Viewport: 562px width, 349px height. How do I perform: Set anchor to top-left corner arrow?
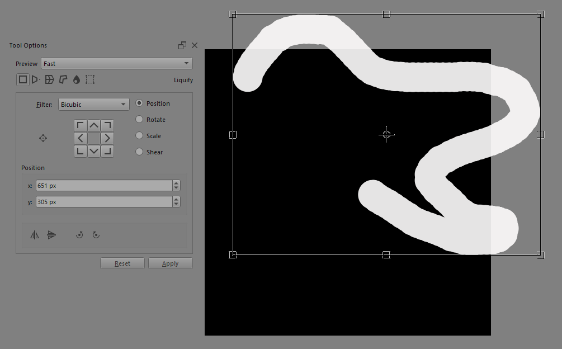tap(81, 125)
